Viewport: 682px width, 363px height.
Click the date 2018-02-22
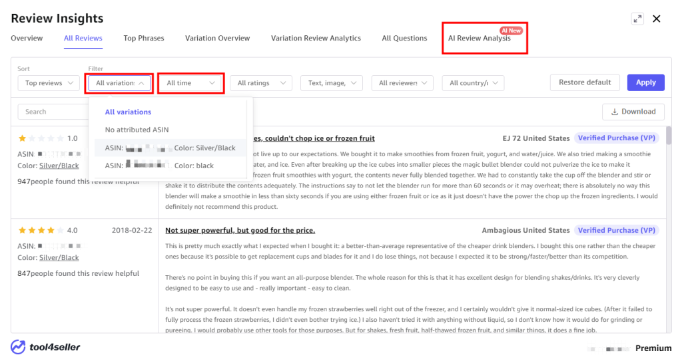click(x=132, y=231)
